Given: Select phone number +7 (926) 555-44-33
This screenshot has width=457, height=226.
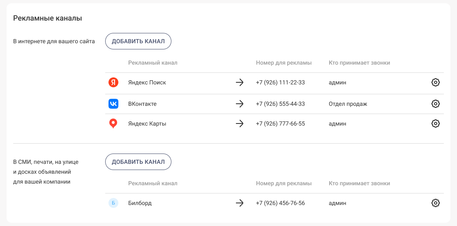Looking at the screenshot, I should (x=280, y=104).
